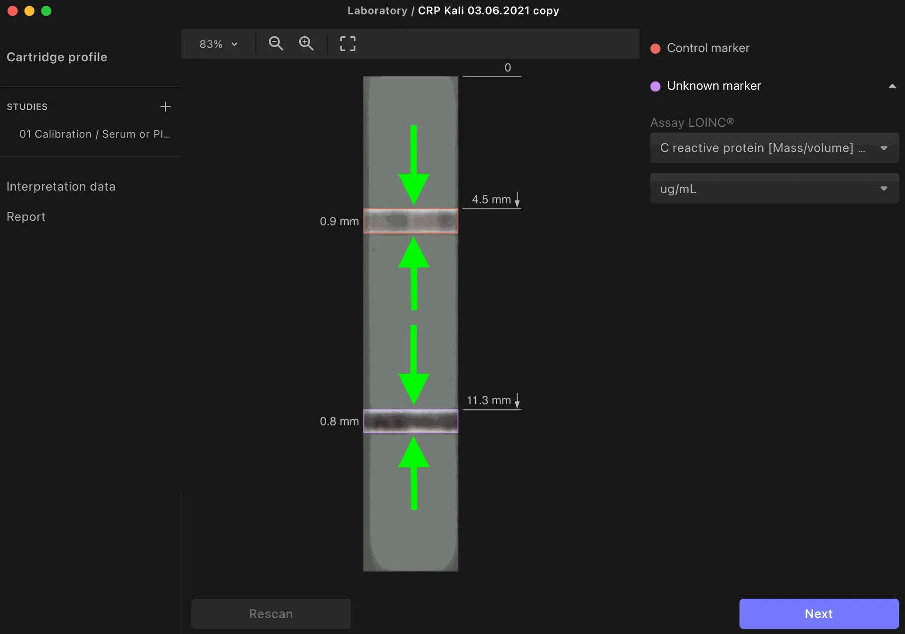Screen dimensions: 905x634
Task: Collapse the Unknown marker section
Action: [892, 86]
